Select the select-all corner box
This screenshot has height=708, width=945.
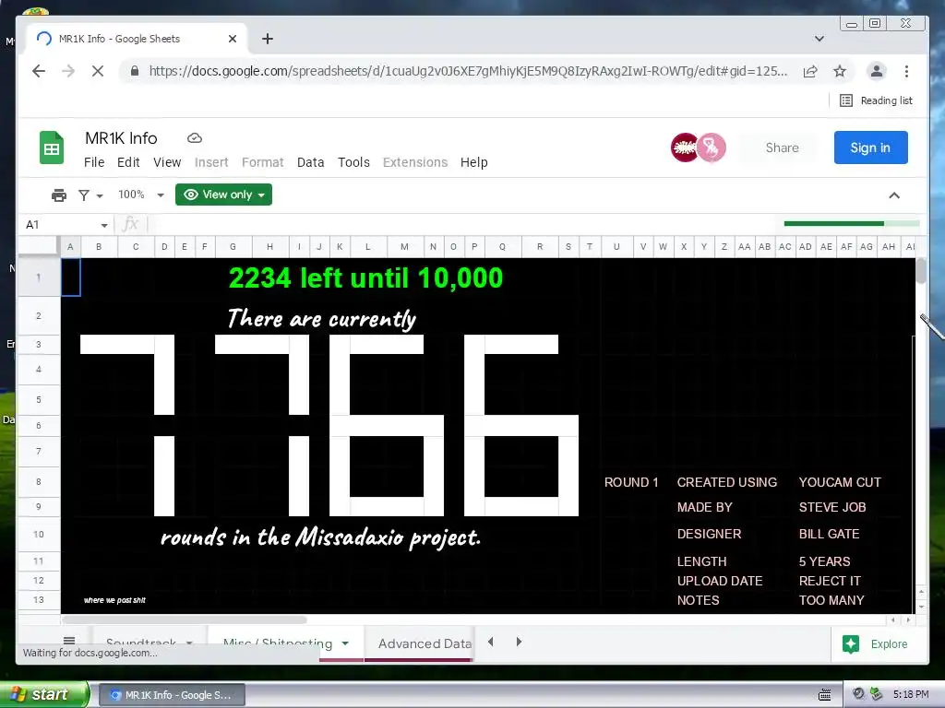[39, 246]
